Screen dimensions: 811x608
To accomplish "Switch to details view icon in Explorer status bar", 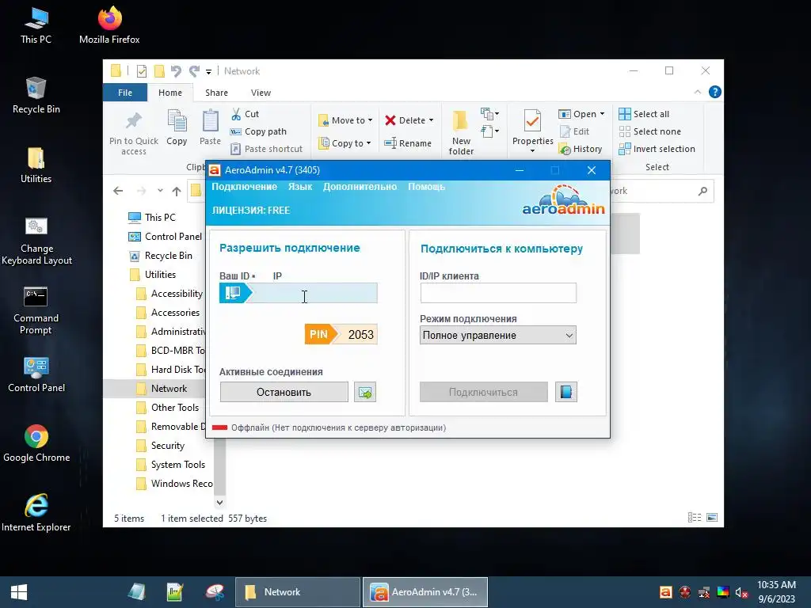I will [x=694, y=518].
